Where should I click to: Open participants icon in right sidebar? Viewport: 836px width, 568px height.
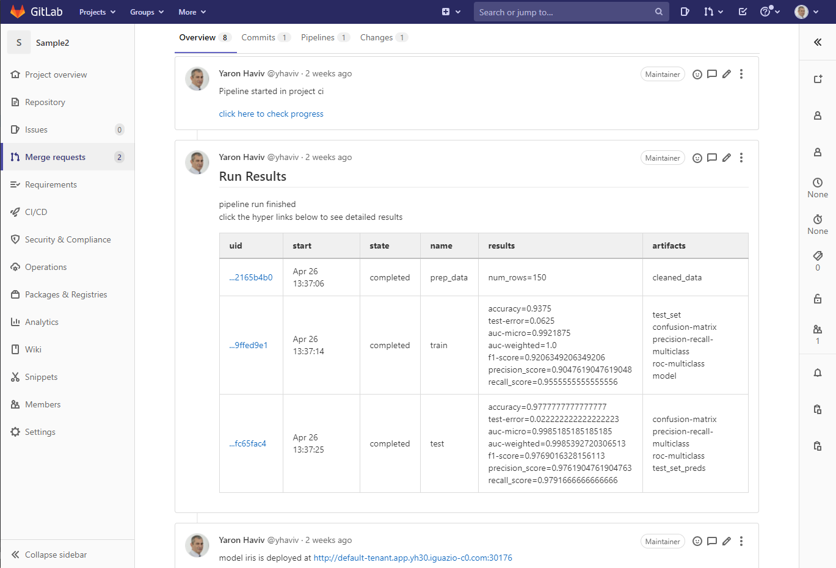click(x=818, y=329)
